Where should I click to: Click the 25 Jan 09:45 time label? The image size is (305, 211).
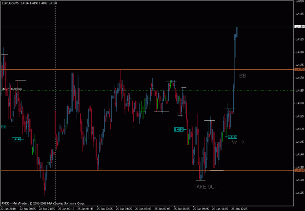(201, 209)
